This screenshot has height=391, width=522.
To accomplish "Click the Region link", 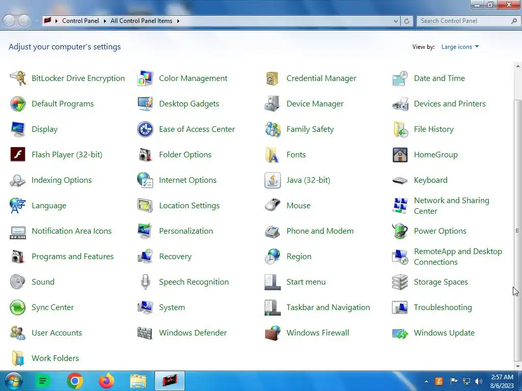I will click(x=299, y=257).
